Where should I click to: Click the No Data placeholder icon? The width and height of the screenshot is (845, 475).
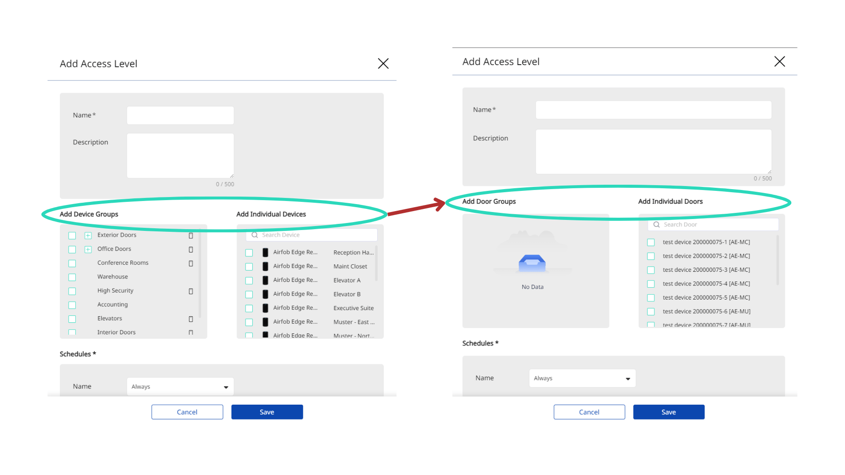coord(532,263)
